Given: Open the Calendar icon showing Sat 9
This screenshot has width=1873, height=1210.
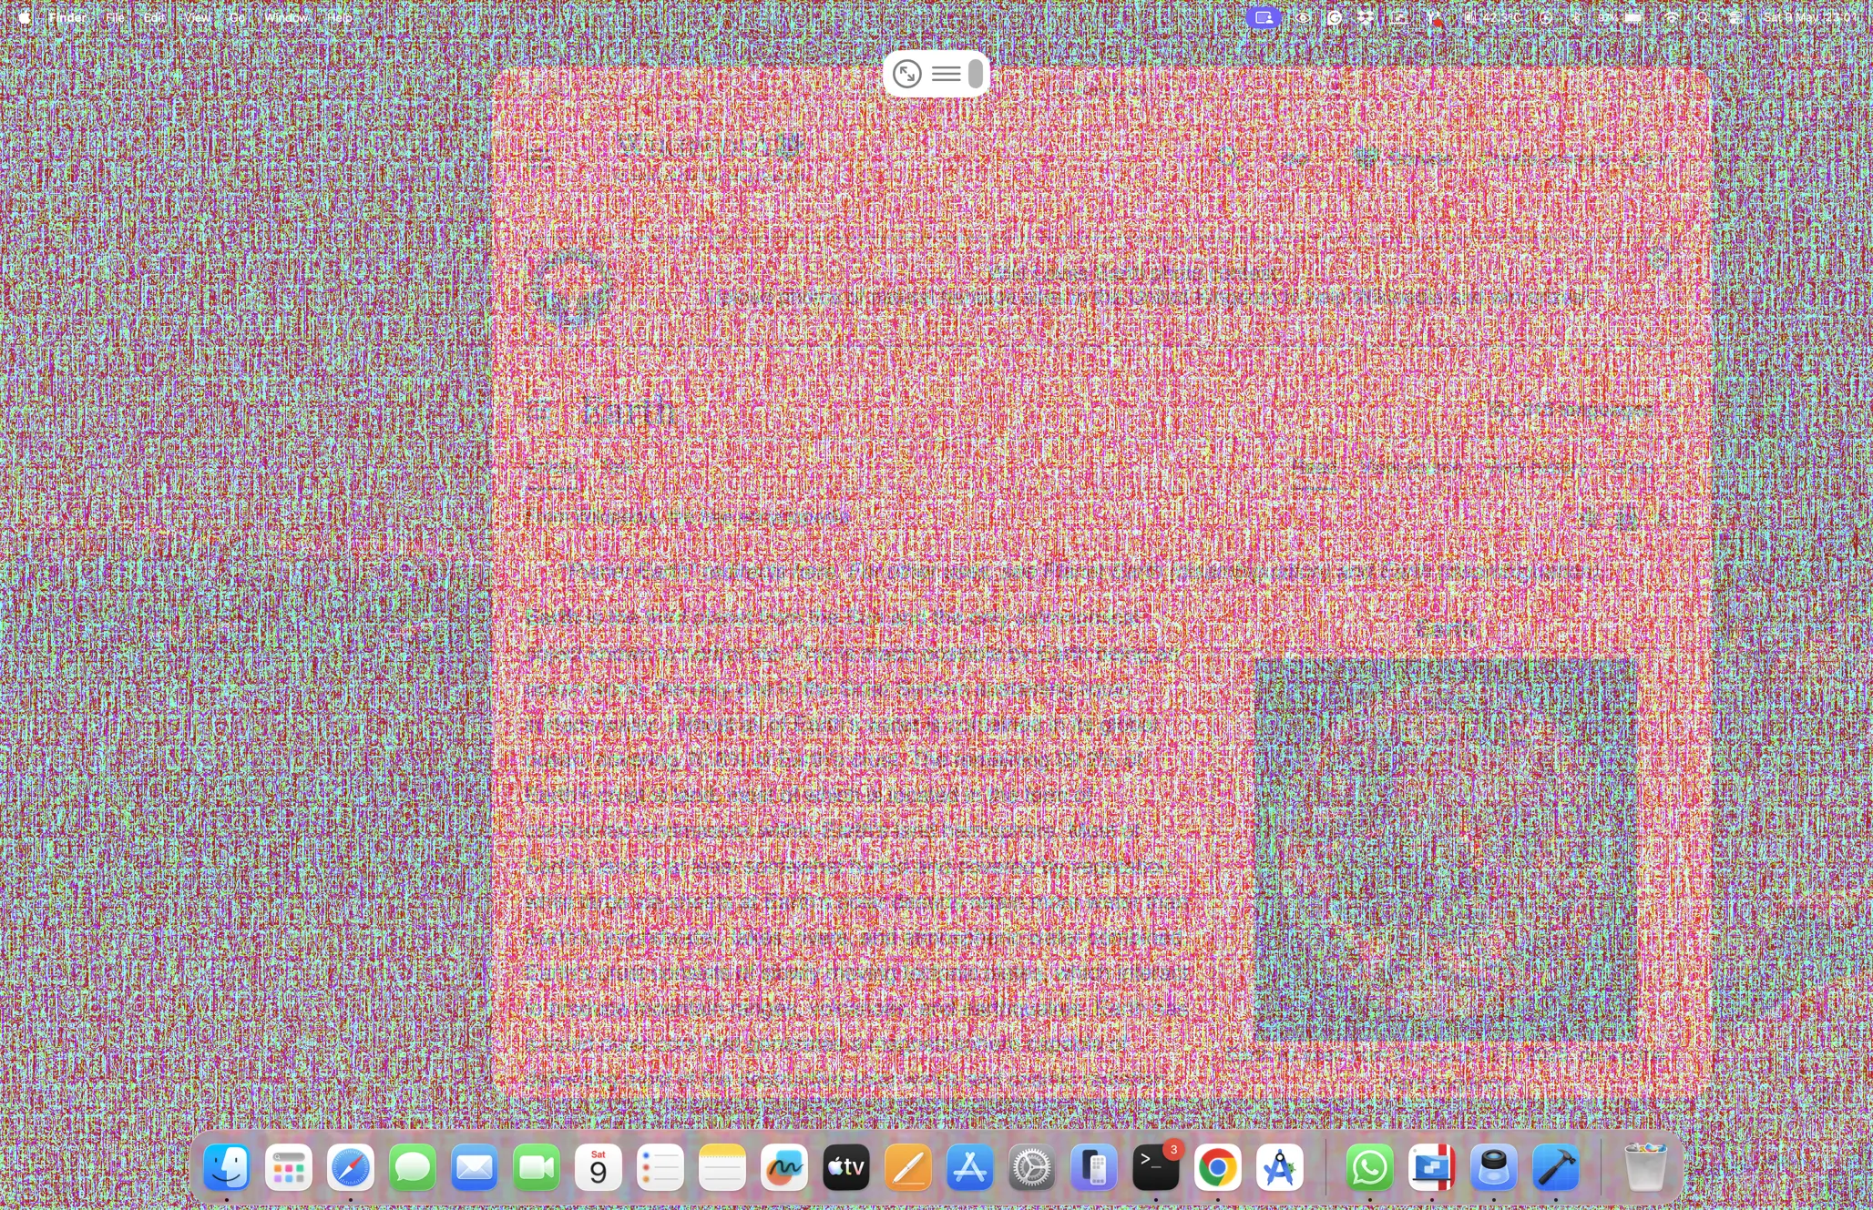Looking at the screenshot, I should [x=599, y=1167].
